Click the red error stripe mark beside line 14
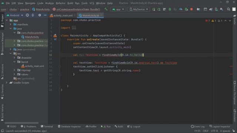The height and width of the screenshot is (133, 237). tap(231, 66)
